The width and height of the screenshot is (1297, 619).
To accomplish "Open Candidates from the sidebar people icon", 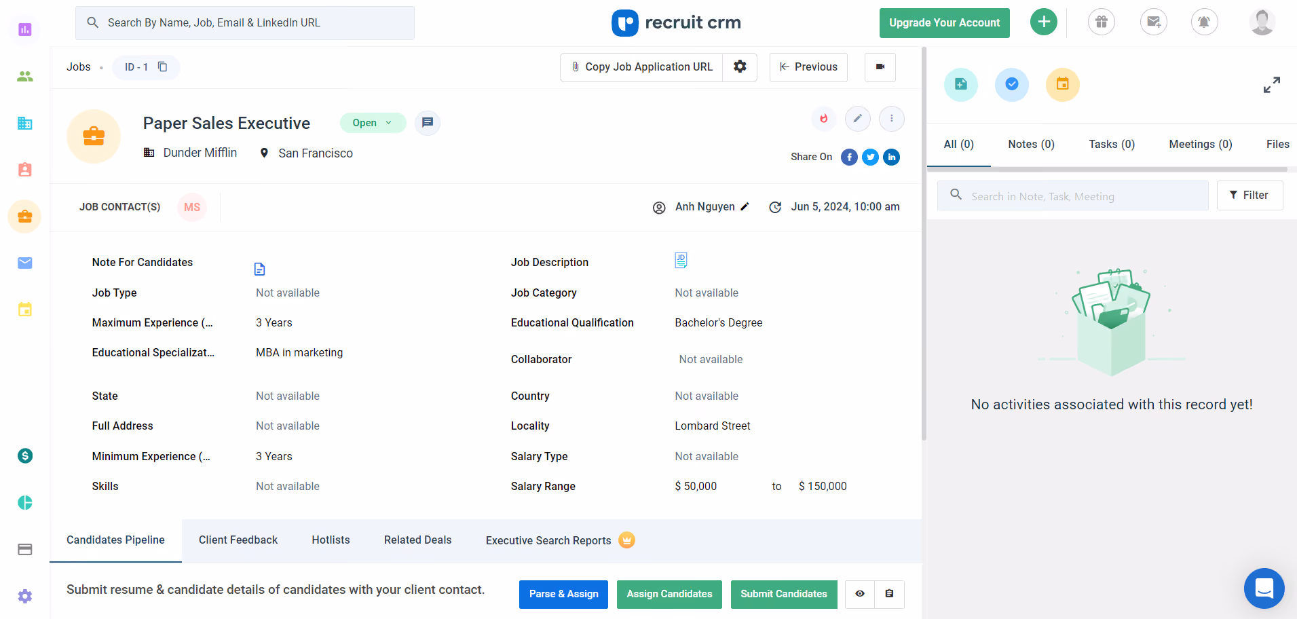I will click(x=25, y=77).
